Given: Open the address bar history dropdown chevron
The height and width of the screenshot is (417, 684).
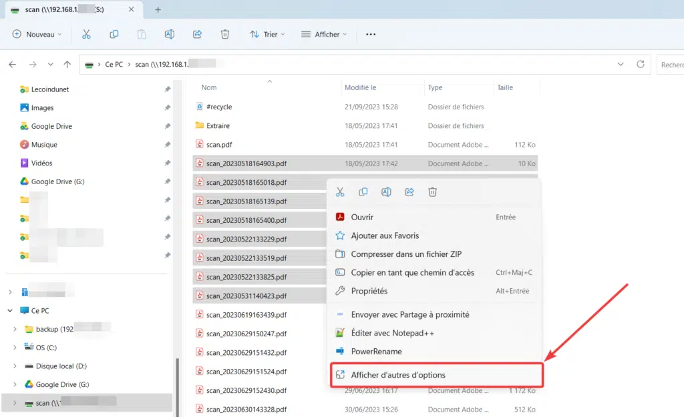Looking at the screenshot, I should (621, 65).
